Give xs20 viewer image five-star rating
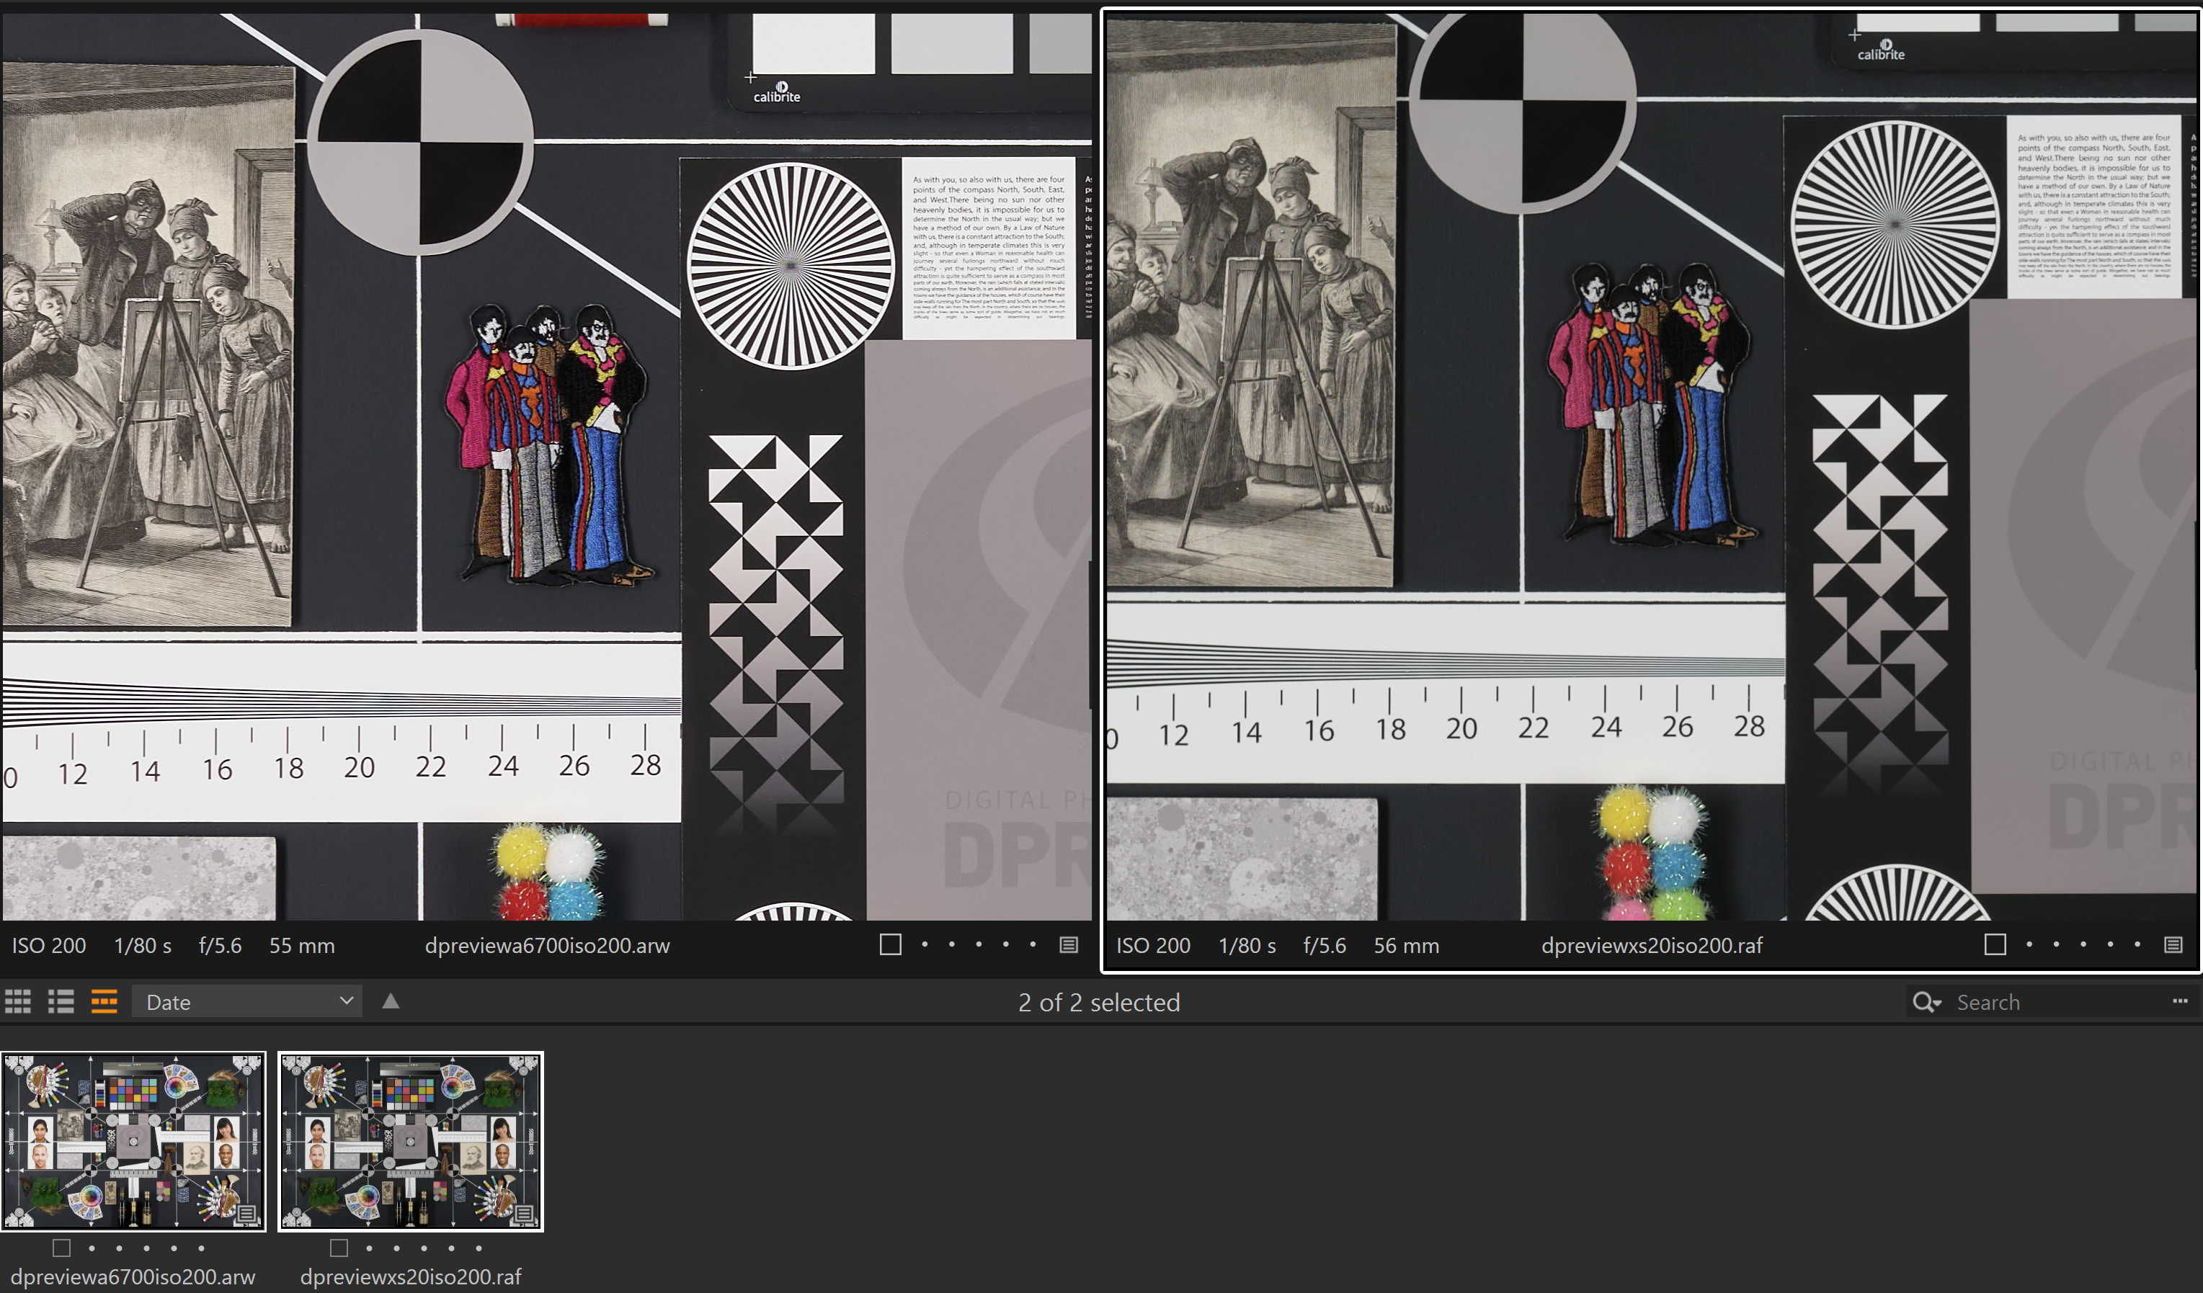2203x1293 pixels. pos(2137,944)
